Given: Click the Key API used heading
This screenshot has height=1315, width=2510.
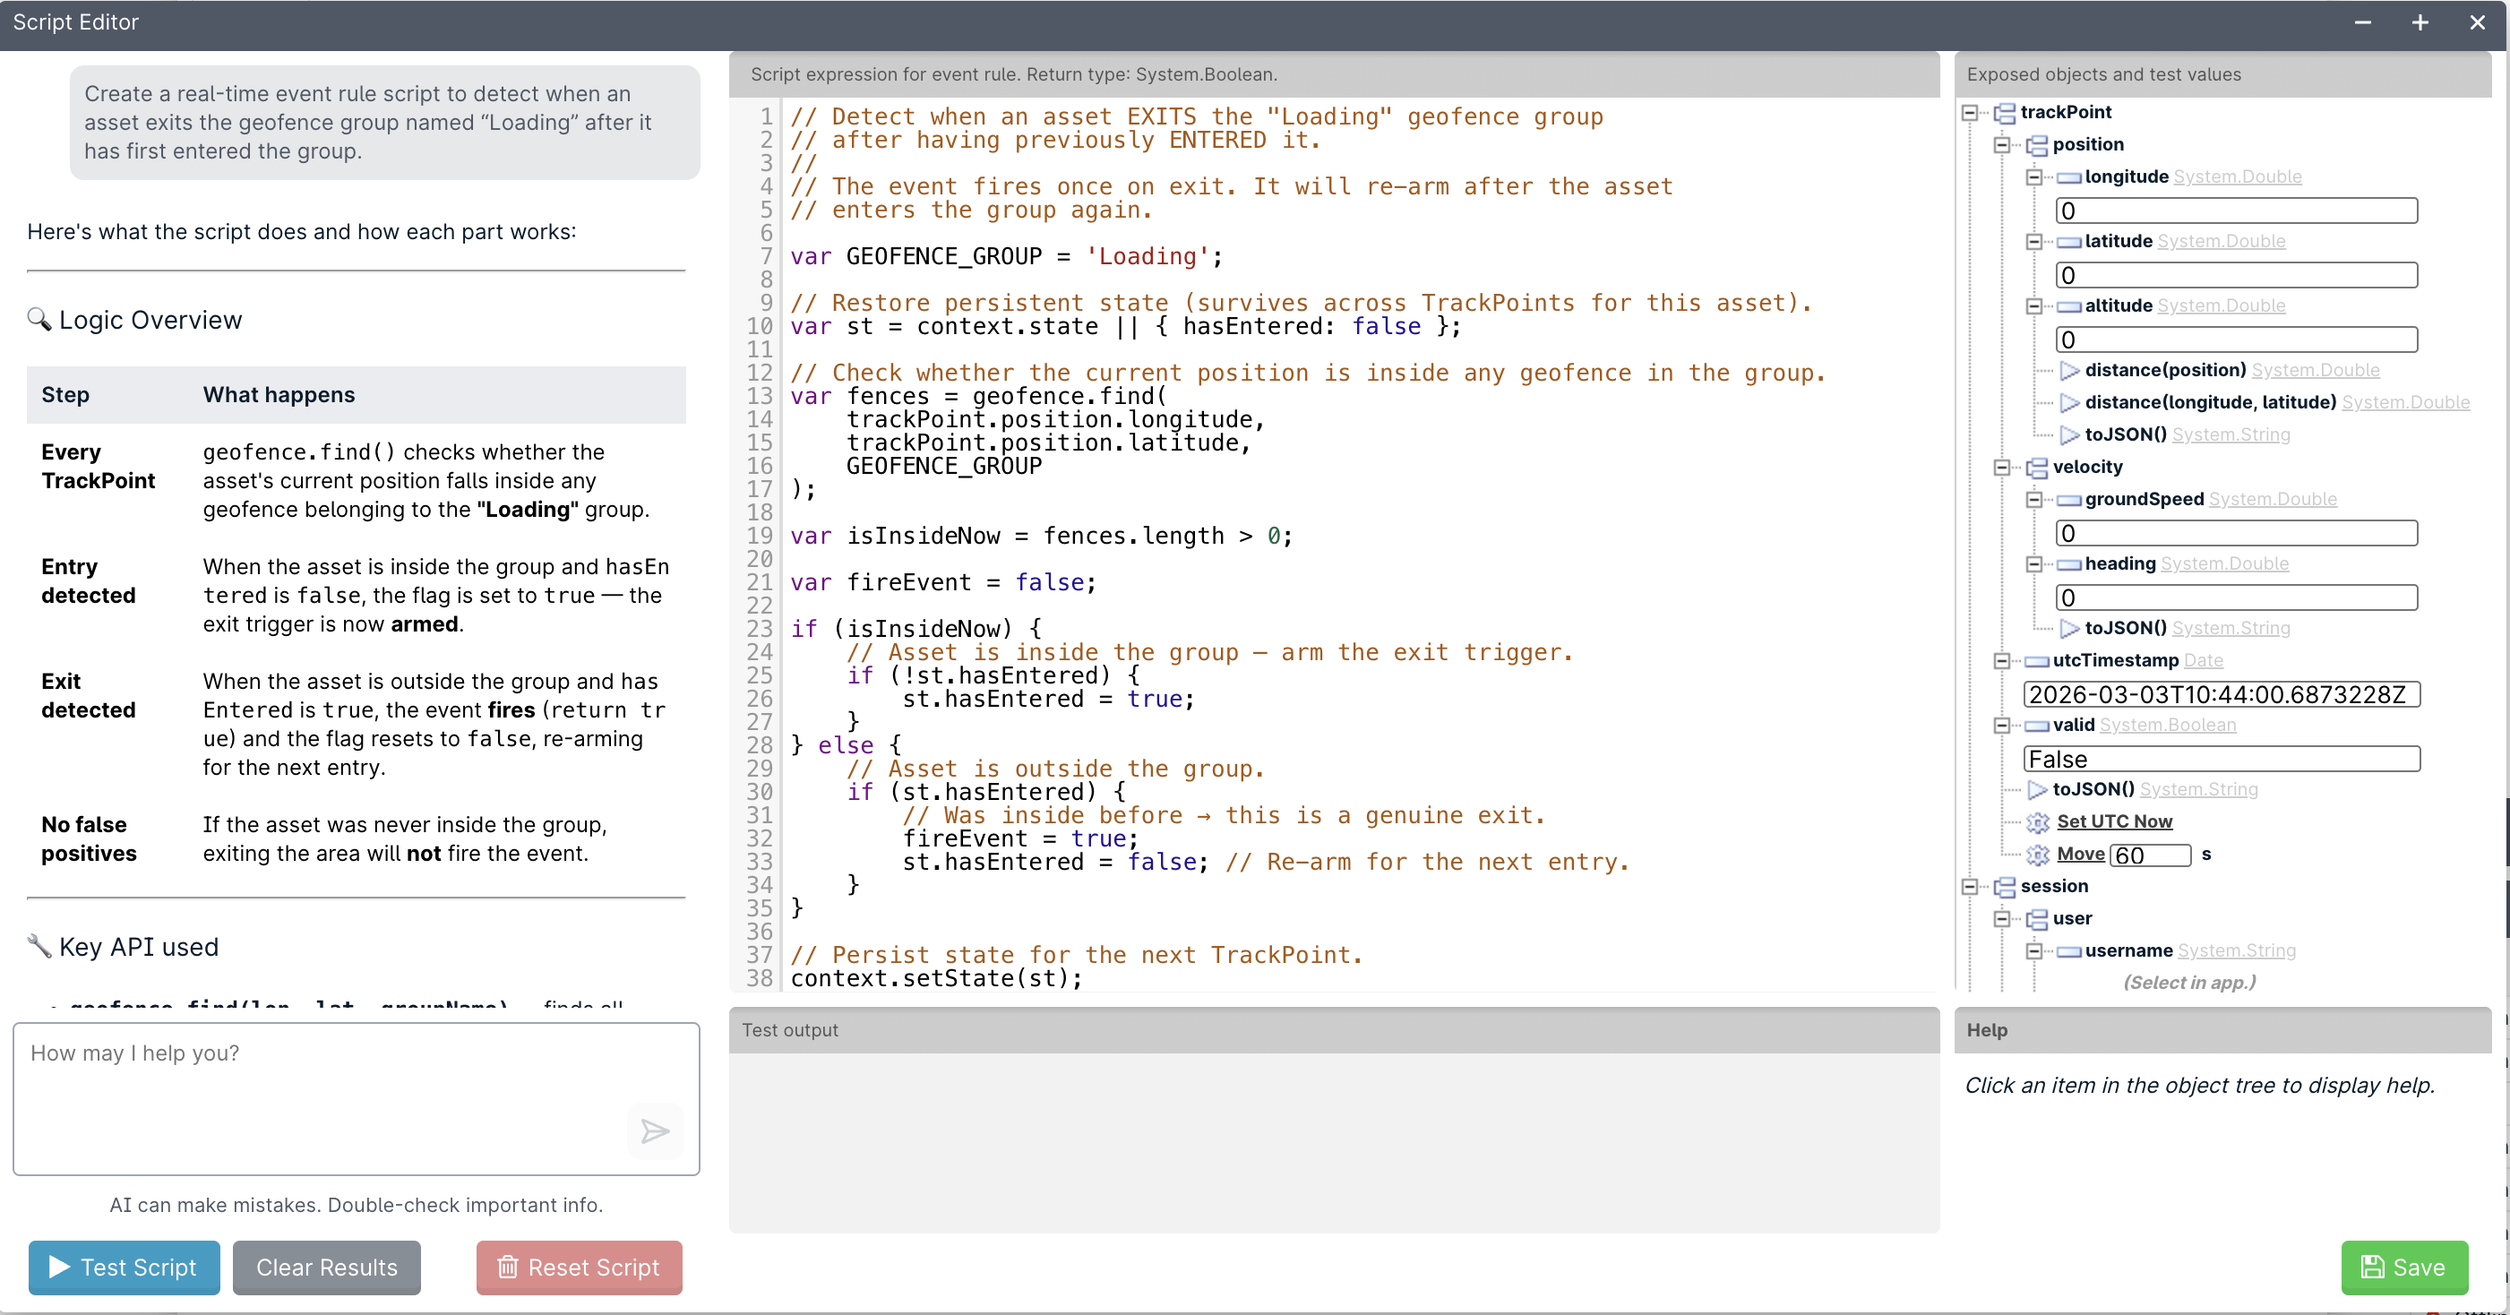Looking at the screenshot, I should [138, 947].
